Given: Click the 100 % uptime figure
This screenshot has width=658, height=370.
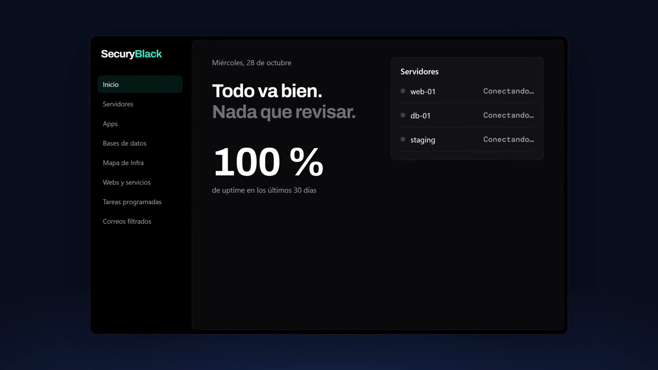Looking at the screenshot, I should pos(268,162).
